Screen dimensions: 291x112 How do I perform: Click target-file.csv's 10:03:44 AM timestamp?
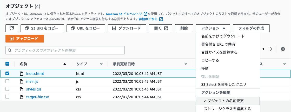coord(137,97)
